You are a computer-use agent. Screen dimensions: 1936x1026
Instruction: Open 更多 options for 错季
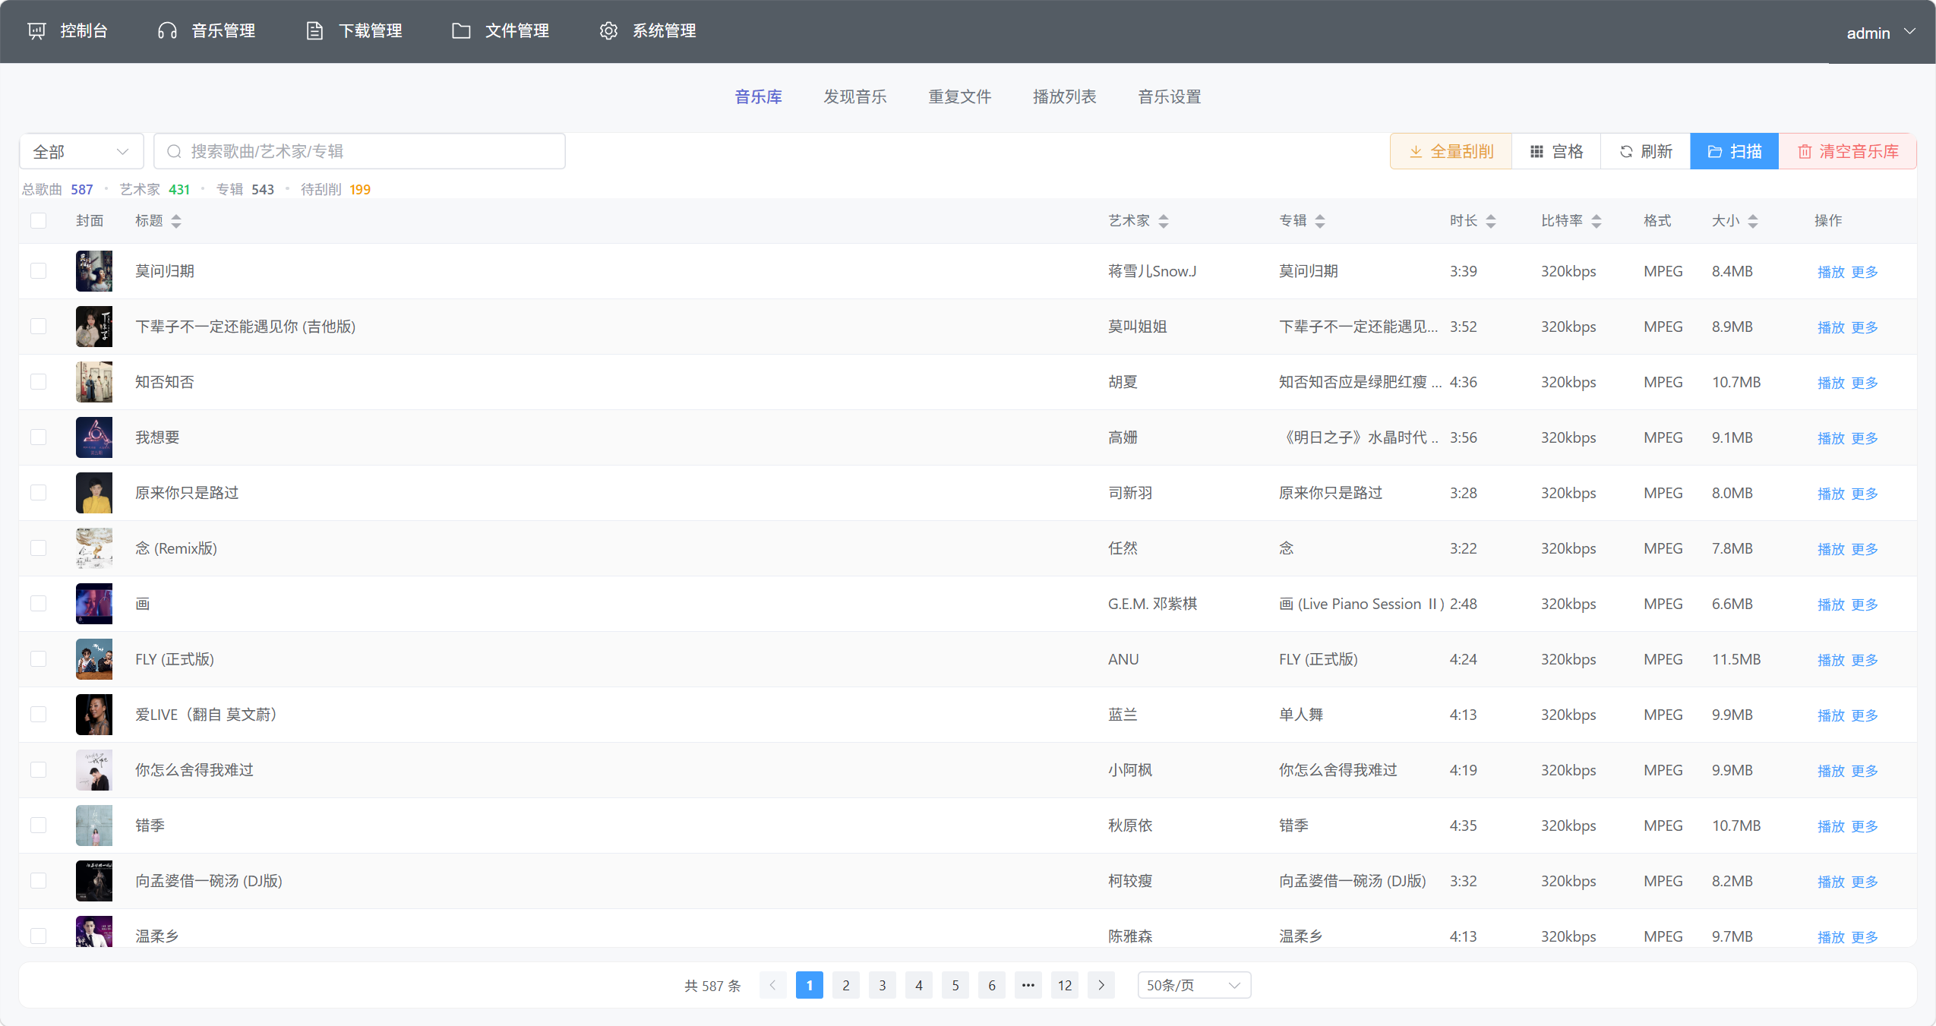1865,826
